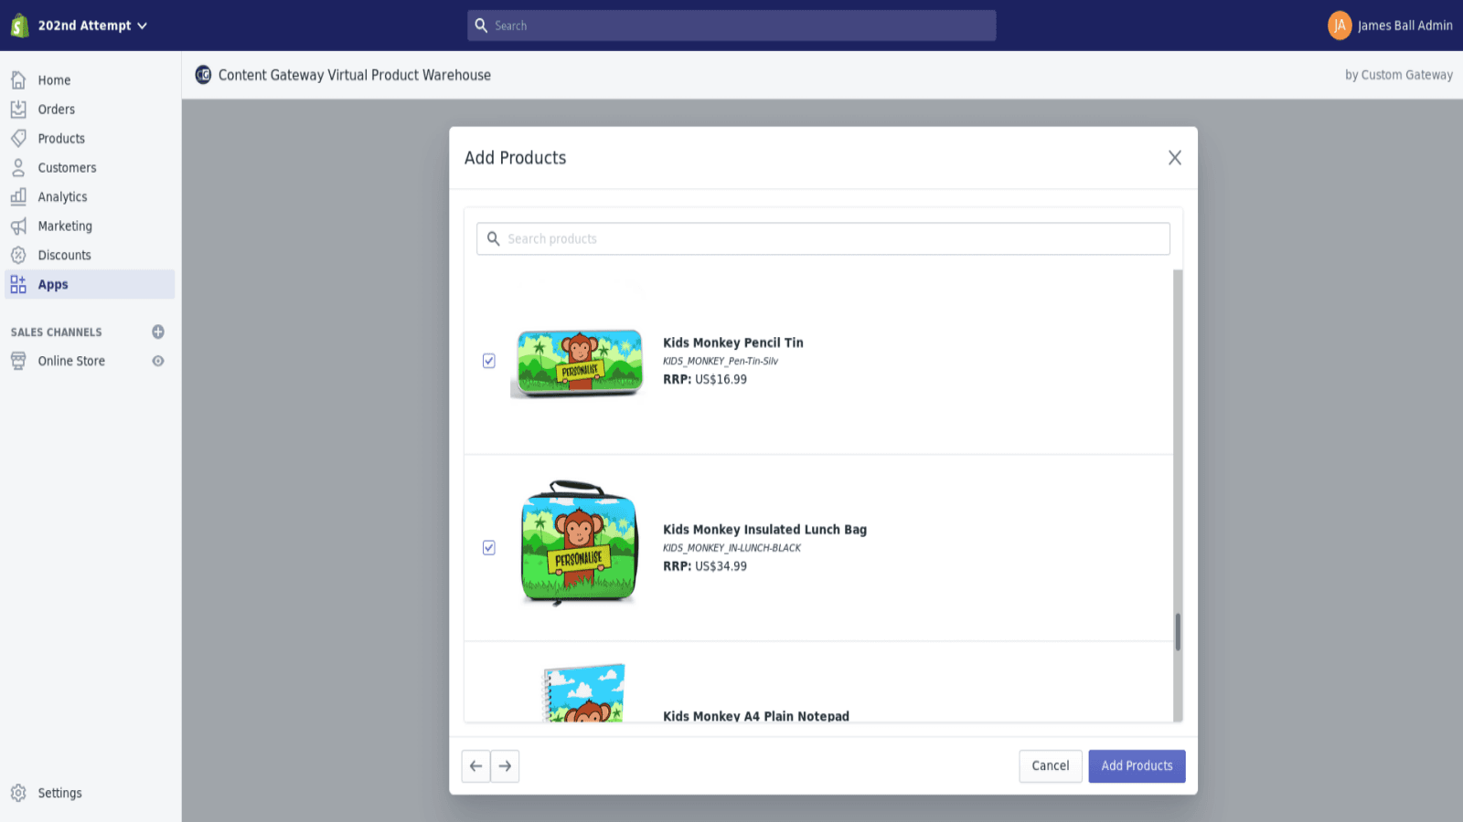This screenshot has width=1463, height=822.
Task: Open the Apps section icon
Action: coord(19,284)
